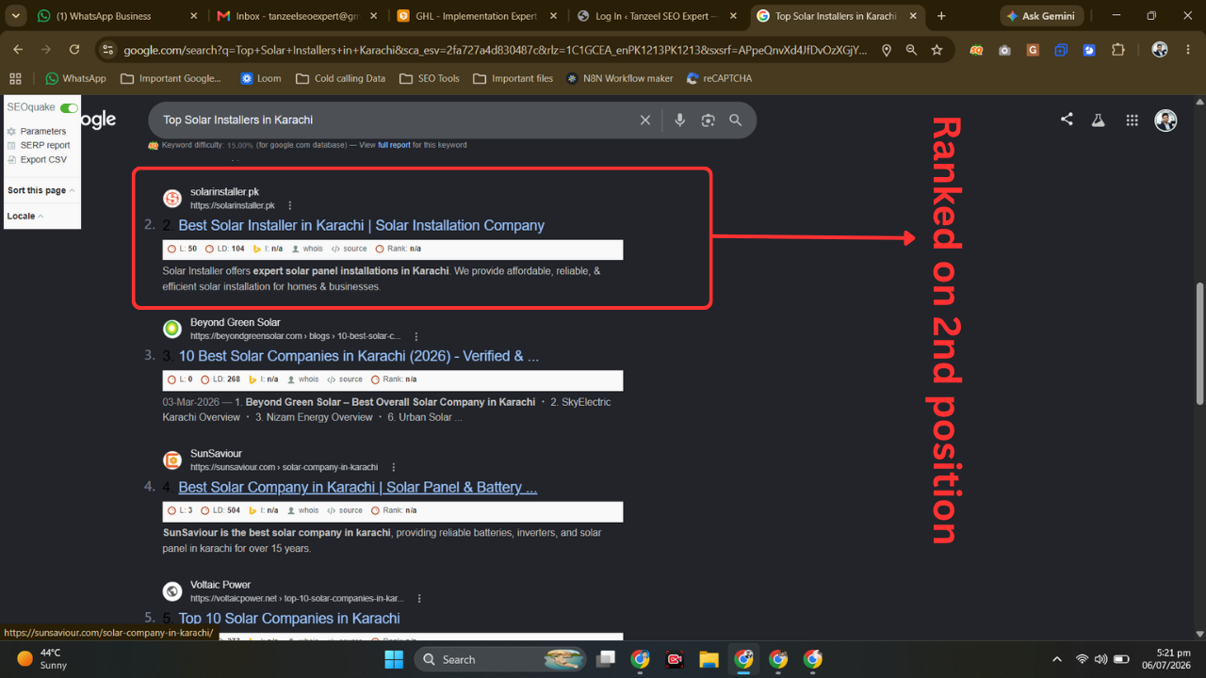The image size is (1206, 678).
Task: Expand the Locale section
Action: click(x=25, y=216)
